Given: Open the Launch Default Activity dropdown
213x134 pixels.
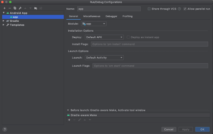Looking at the screenshot, I should click(x=104, y=58).
